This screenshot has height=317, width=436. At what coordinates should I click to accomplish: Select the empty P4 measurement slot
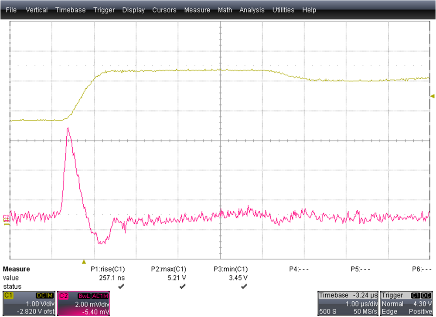(x=299, y=269)
